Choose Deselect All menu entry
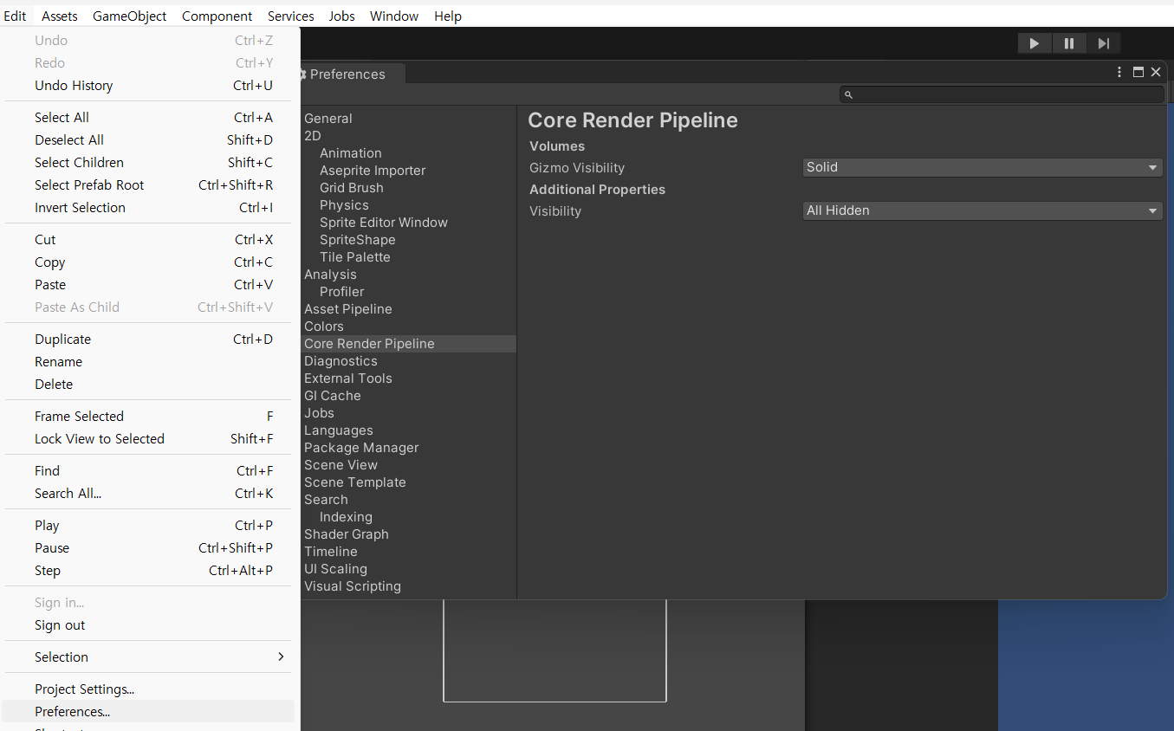This screenshot has width=1174, height=731. pos(149,139)
